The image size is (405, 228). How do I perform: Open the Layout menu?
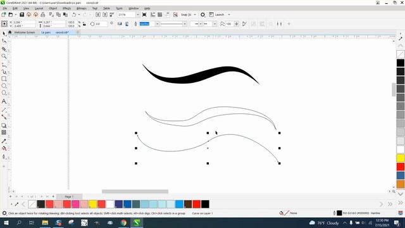click(x=39, y=8)
